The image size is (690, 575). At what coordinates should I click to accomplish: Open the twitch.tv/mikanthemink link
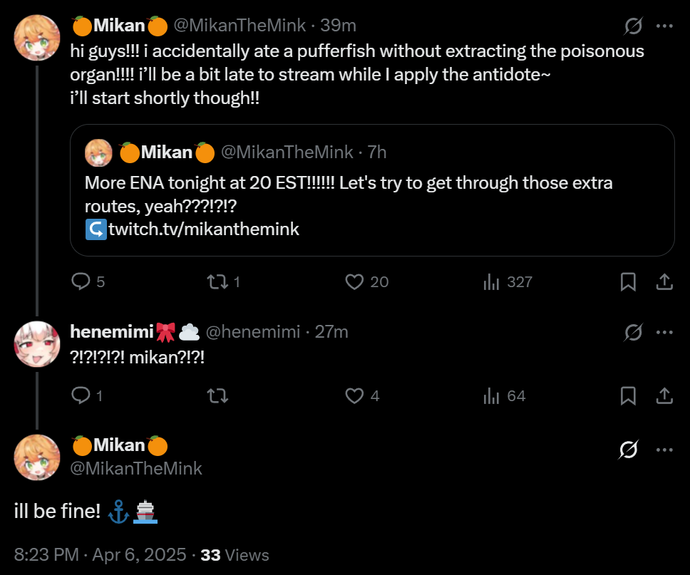pos(203,229)
